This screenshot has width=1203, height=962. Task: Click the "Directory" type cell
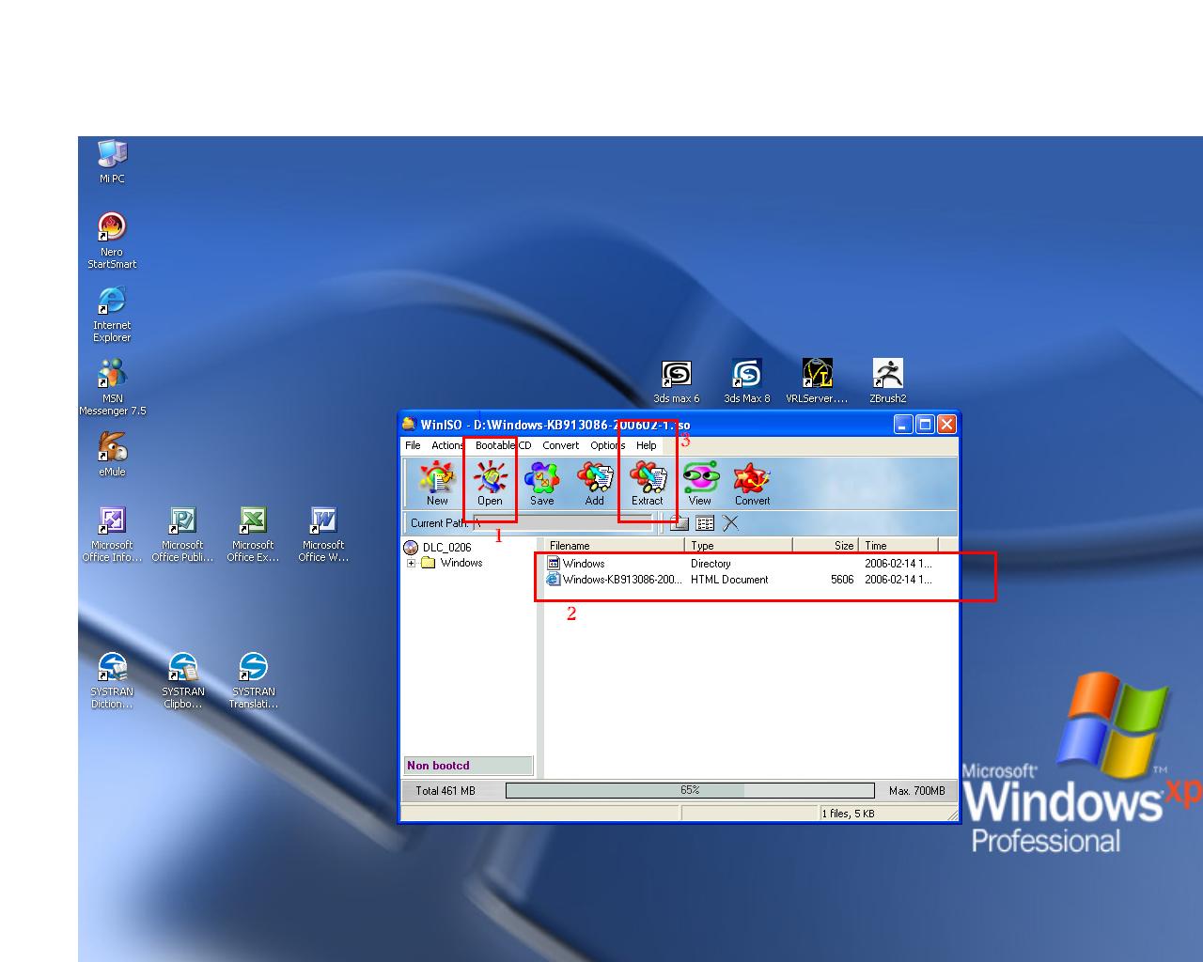click(711, 564)
